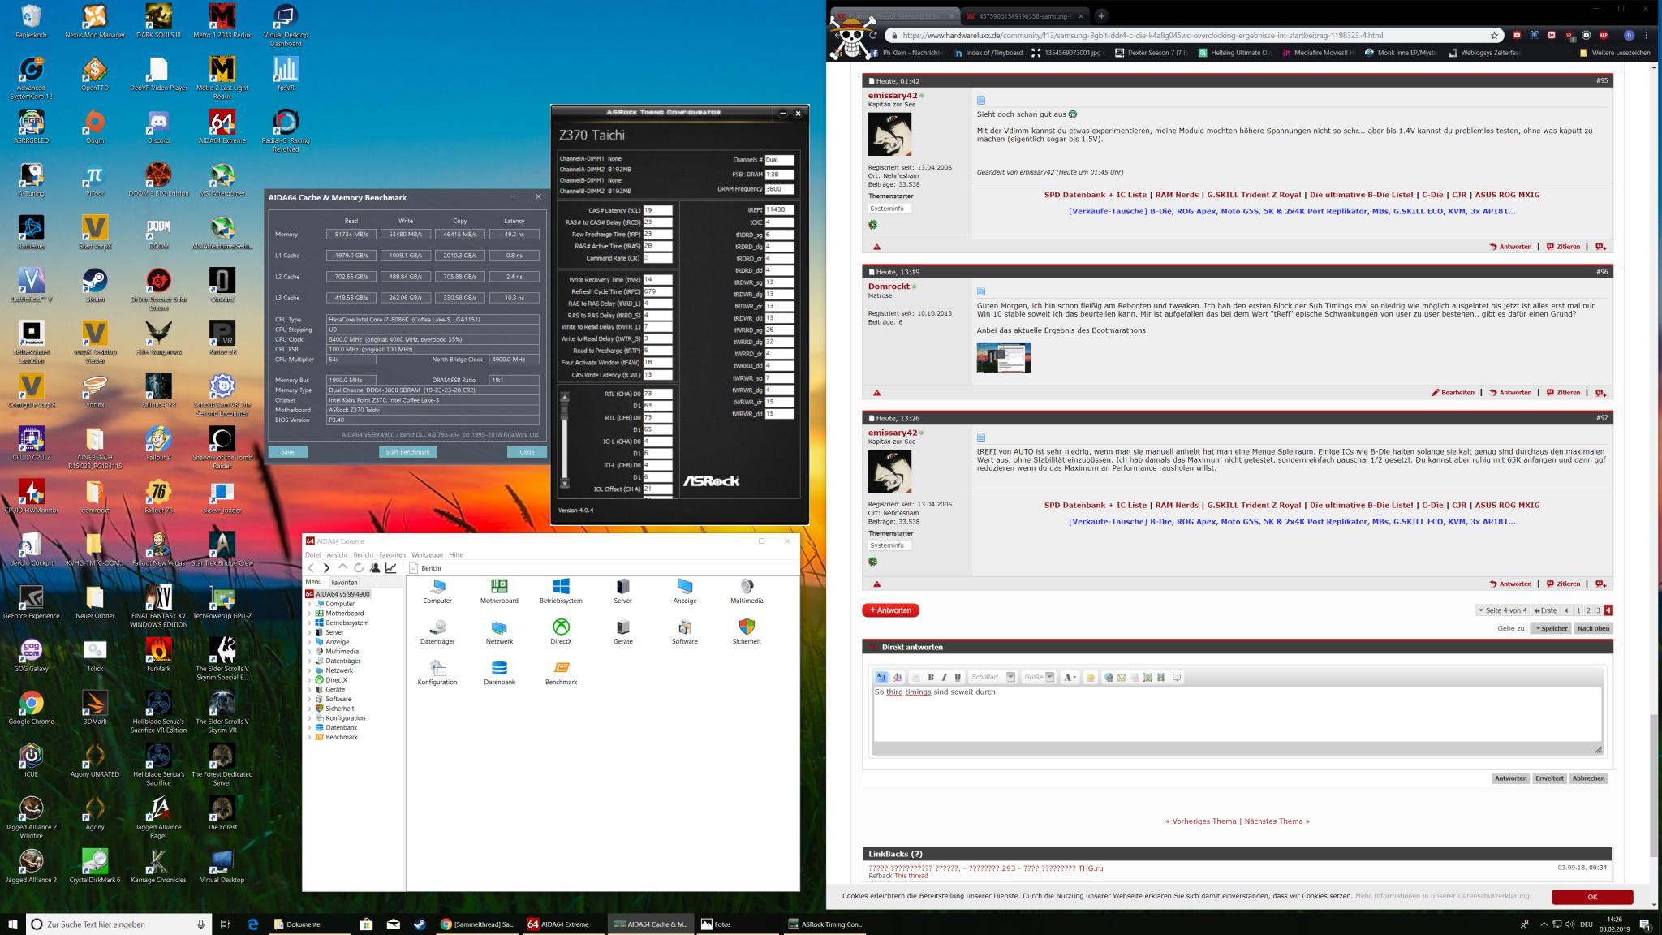Open Ansicht menu in AIDA64
The image size is (1662, 935).
pyautogui.click(x=337, y=554)
